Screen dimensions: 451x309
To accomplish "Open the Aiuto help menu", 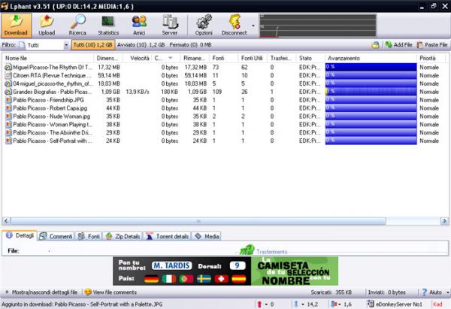I will pos(435,292).
